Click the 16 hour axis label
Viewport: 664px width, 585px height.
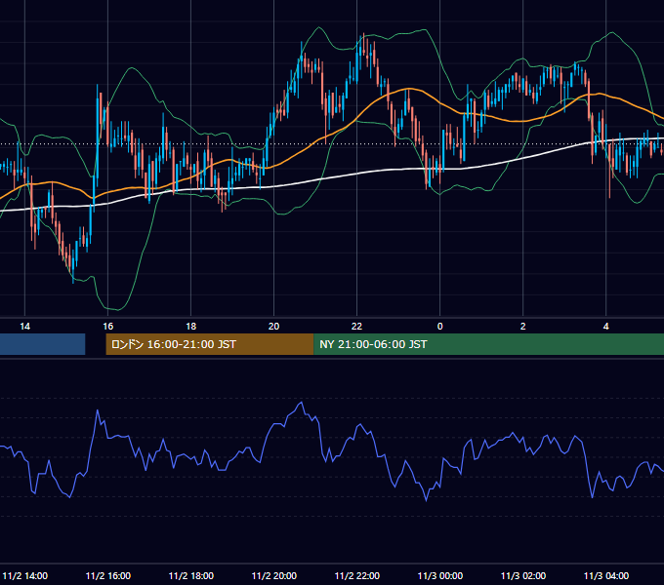(x=108, y=327)
